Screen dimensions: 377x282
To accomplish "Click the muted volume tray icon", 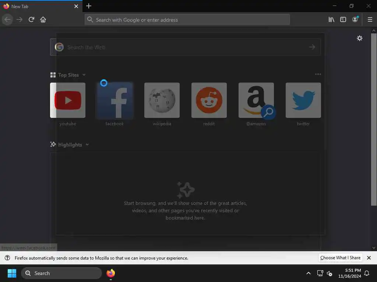I will (330, 273).
